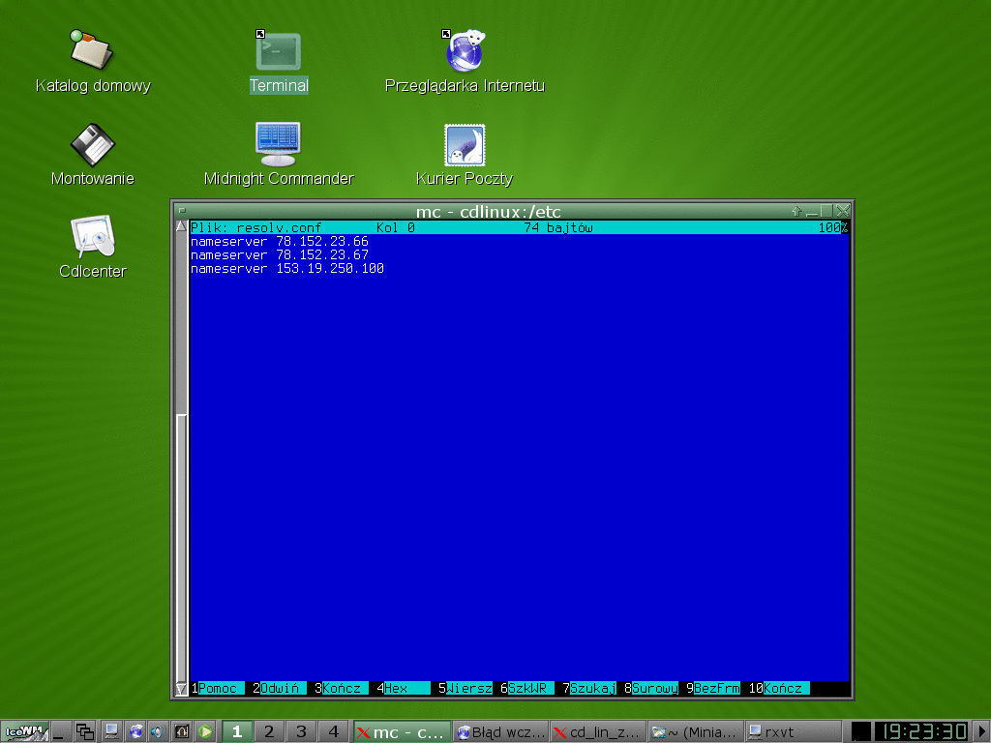Click the 'Plik: resolv.conf' header text
The image size is (991, 743).
pos(255,227)
